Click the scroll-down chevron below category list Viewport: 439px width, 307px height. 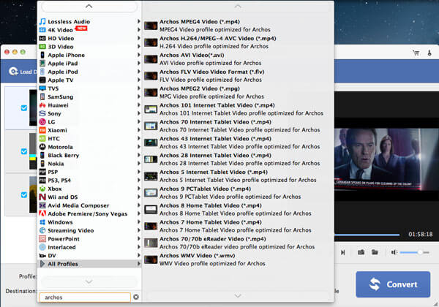[89, 281]
